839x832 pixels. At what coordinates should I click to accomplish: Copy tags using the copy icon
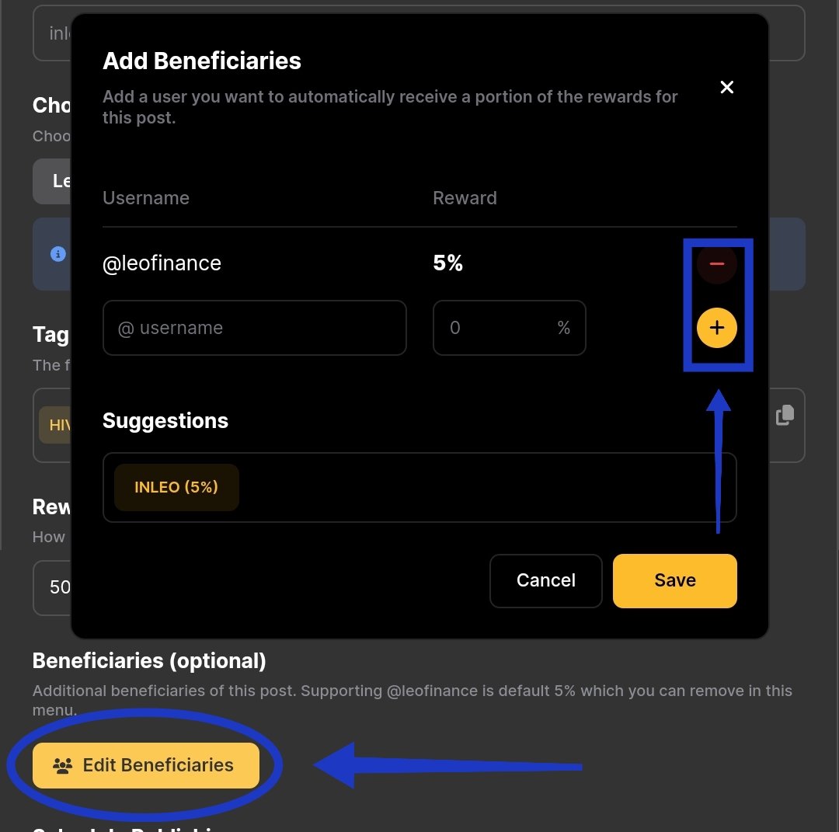click(785, 415)
